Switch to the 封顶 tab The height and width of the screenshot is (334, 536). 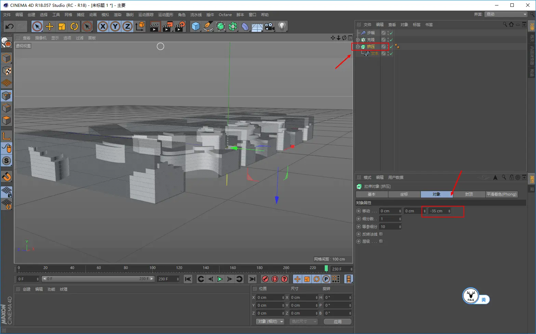(x=469, y=194)
